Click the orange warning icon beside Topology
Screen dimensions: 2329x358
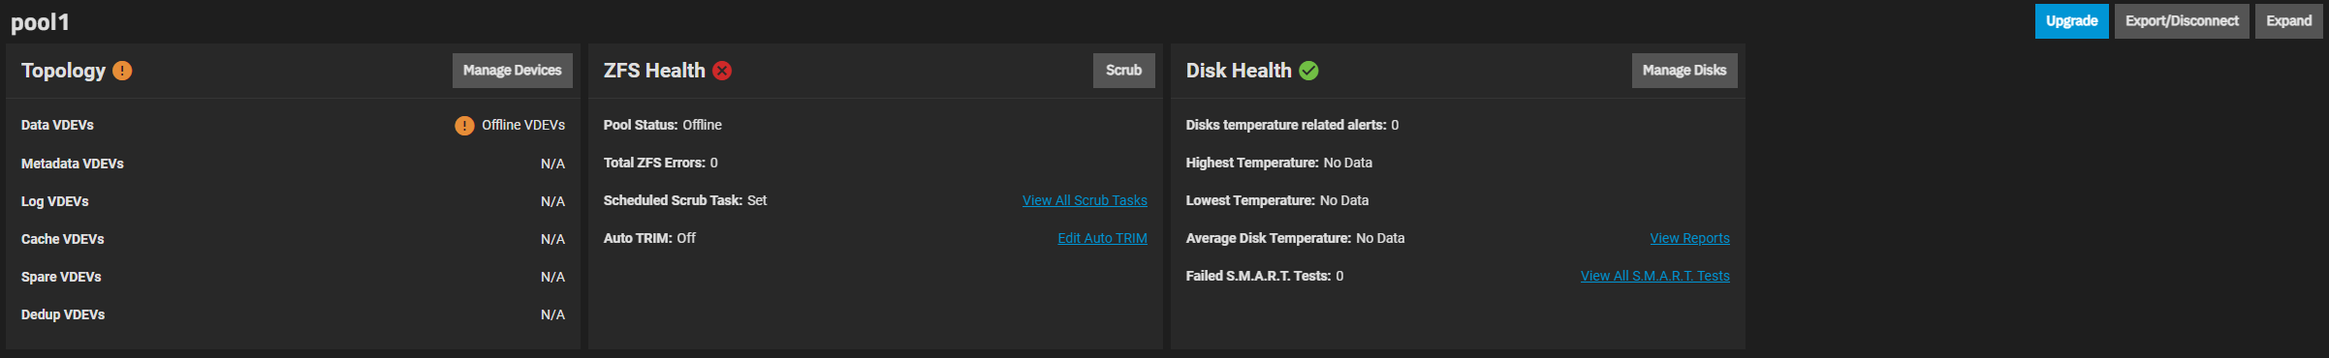coord(122,71)
